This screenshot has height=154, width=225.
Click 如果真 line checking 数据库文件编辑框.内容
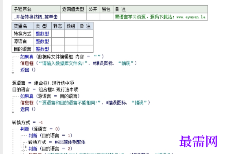[62, 57]
